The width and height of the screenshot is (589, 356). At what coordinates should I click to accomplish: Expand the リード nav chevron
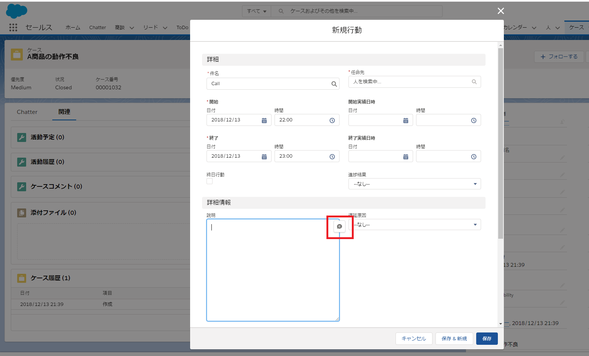pos(165,28)
